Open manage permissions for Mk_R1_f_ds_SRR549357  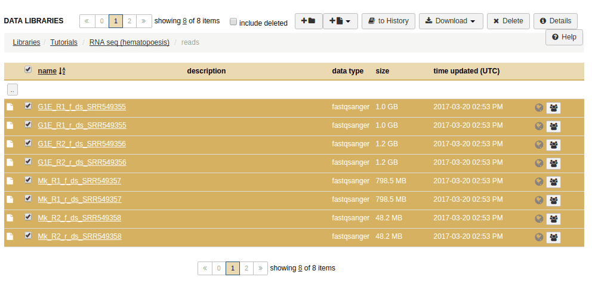(x=554, y=182)
